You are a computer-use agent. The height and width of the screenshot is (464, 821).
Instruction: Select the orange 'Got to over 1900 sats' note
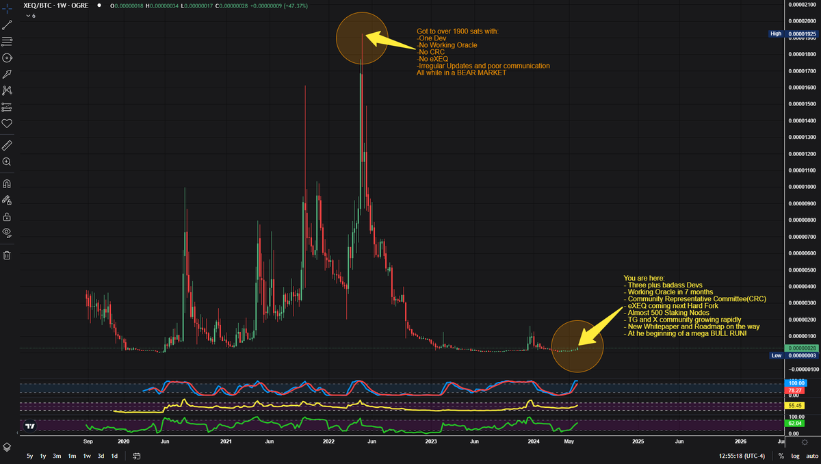[483, 52]
